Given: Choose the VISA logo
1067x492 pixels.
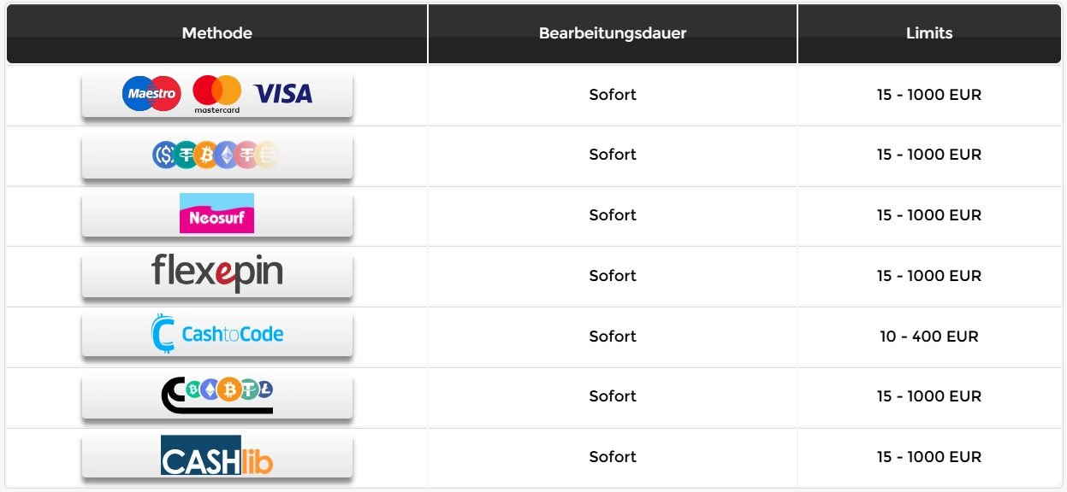Looking at the screenshot, I should [283, 94].
